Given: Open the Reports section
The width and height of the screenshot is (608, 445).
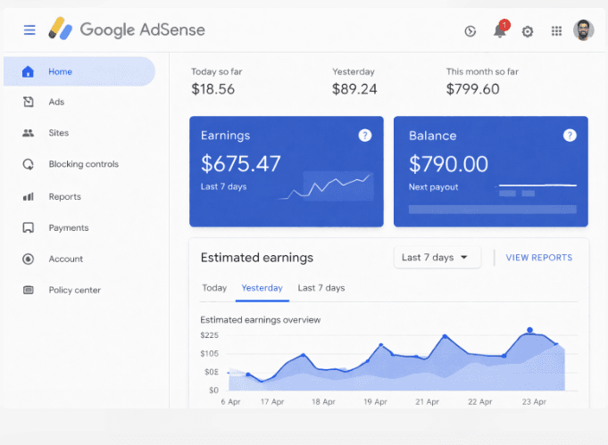Looking at the screenshot, I should pos(65,197).
